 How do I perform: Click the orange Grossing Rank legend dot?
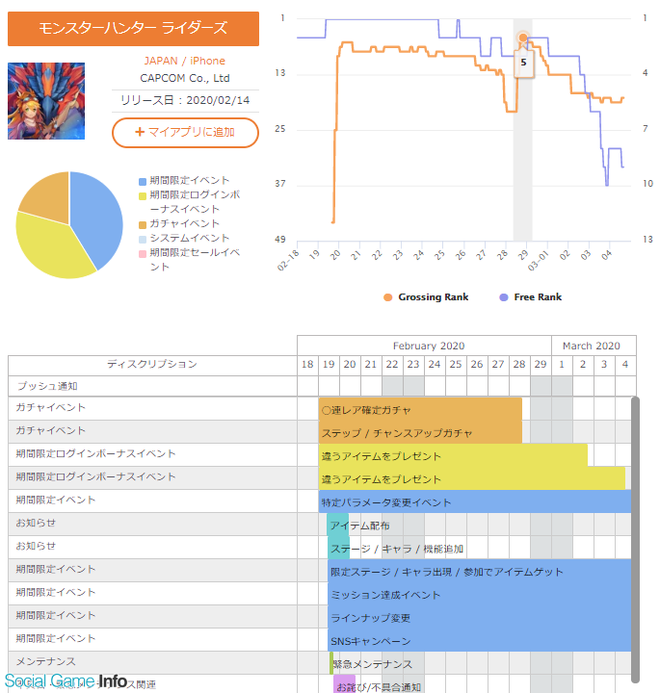point(388,297)
